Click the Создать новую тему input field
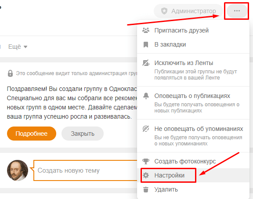This screenshot has height=199, width=253. 86,170
